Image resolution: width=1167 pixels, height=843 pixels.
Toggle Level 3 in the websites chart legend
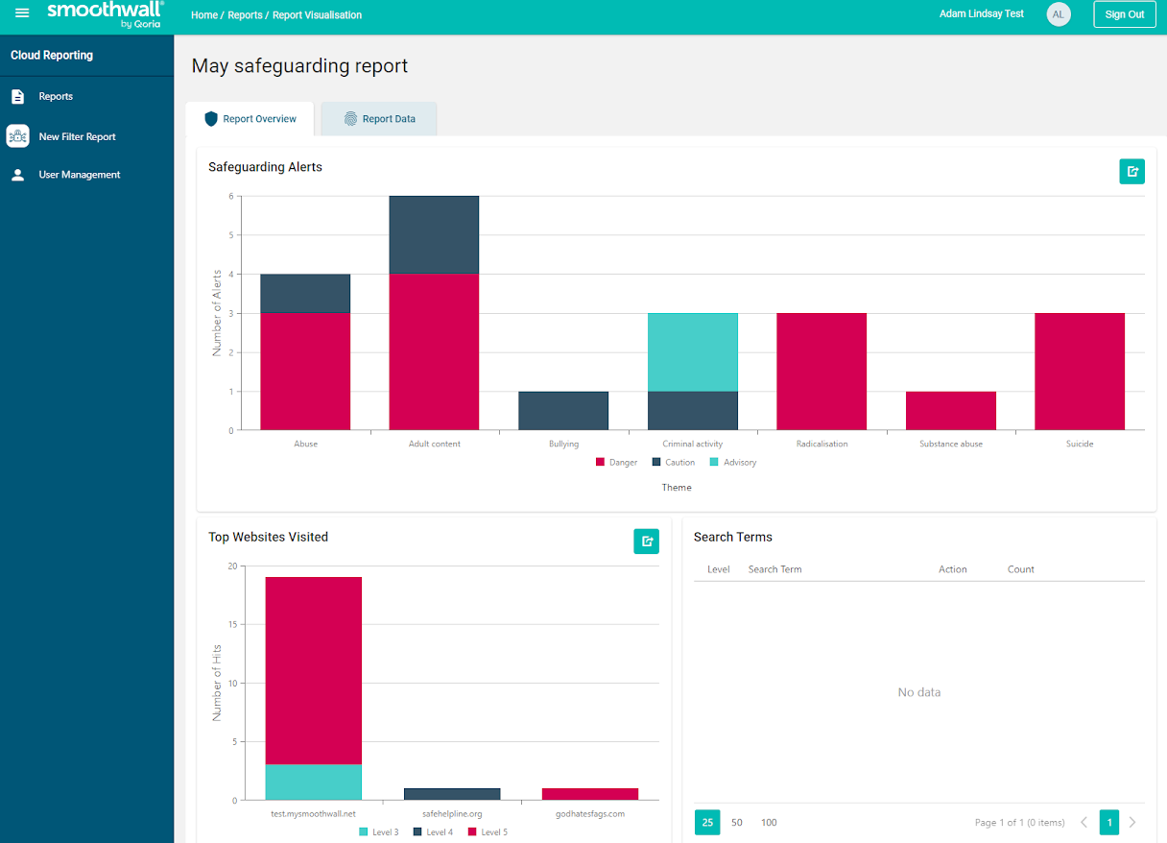click(x=379, y=831)
